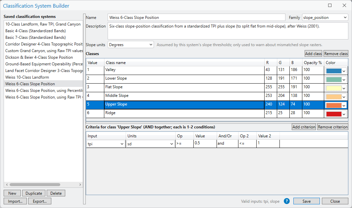Select 'Dickson & Beier 4-Class Slope Position'

pos(43,57)
